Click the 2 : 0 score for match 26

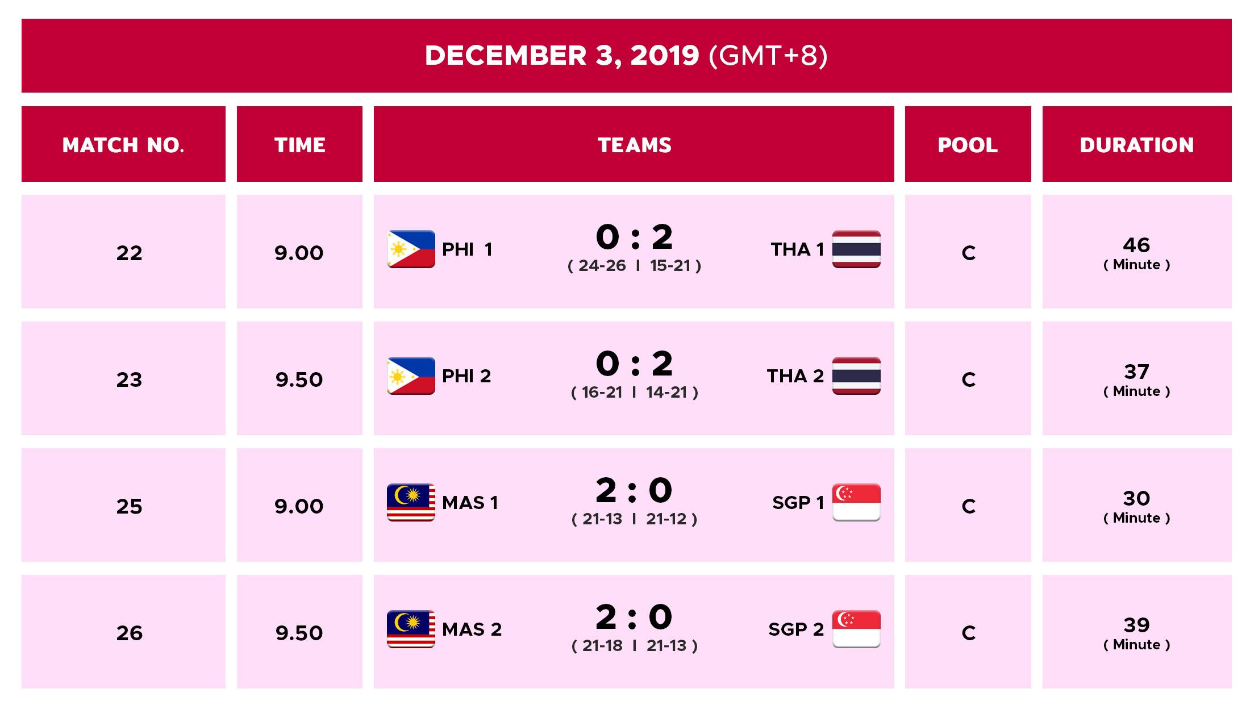(x=634, y=617)
